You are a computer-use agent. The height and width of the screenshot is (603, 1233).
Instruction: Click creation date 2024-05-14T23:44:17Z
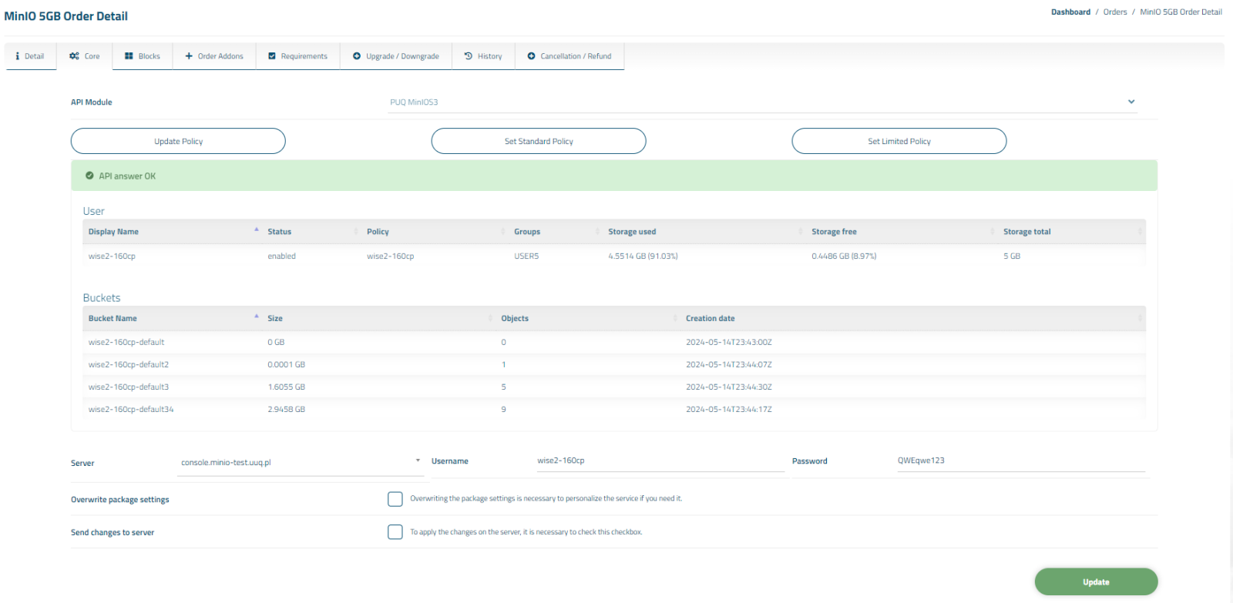coord(728,410)
